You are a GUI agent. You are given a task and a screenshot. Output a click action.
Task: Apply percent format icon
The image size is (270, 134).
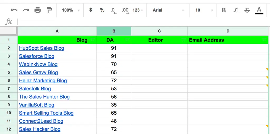[102, 10]
